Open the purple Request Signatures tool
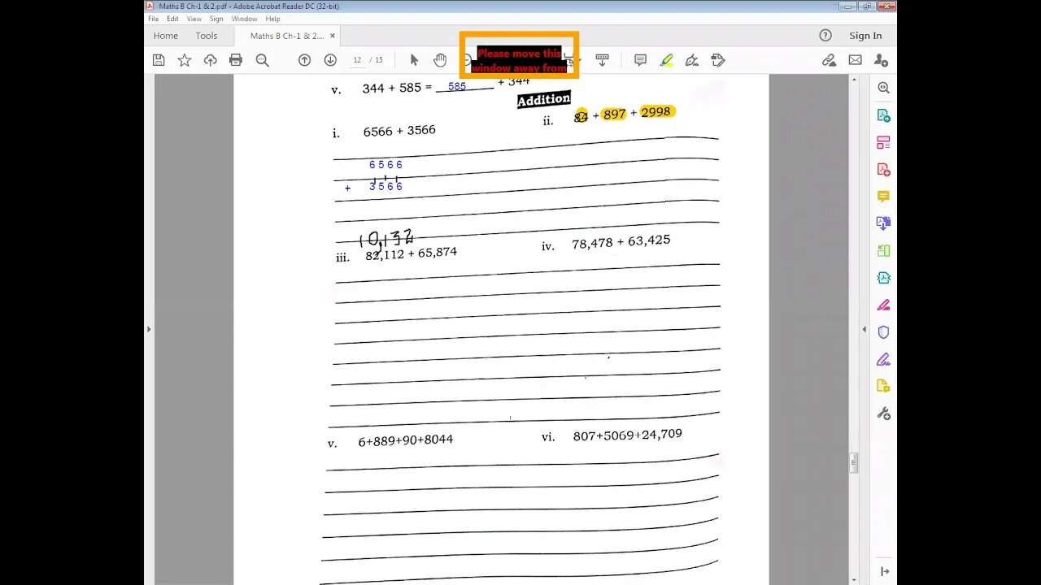 (x=884, y=359)
